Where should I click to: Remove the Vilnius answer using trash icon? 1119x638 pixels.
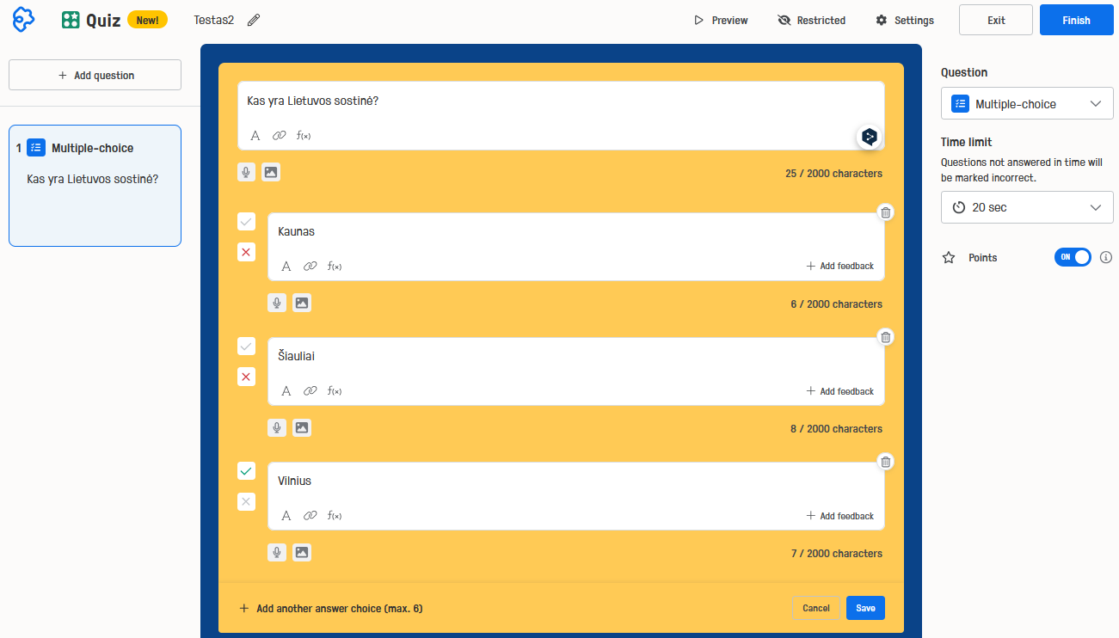(886, 462)
